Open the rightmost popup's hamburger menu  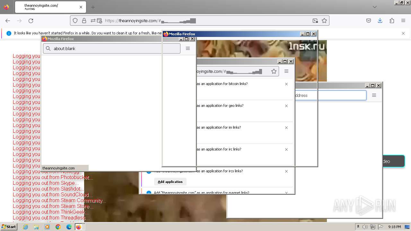tap(374, 95)
